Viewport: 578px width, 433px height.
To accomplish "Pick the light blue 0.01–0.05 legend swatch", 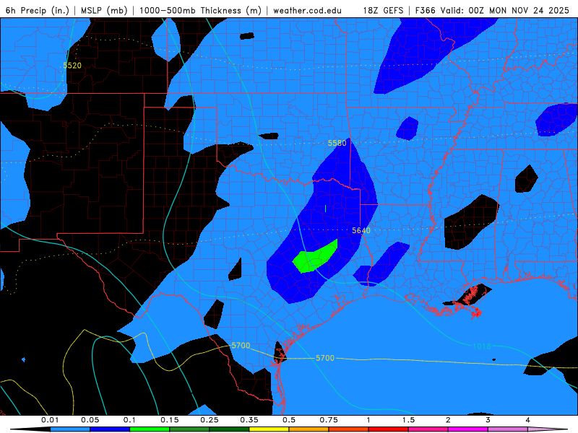I will [70, 429].
